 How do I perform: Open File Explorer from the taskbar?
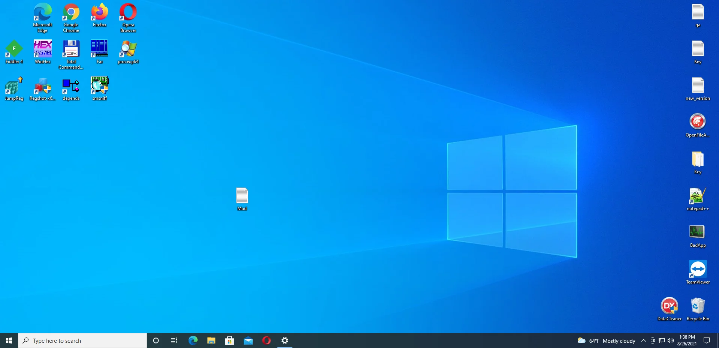(211, 340)
